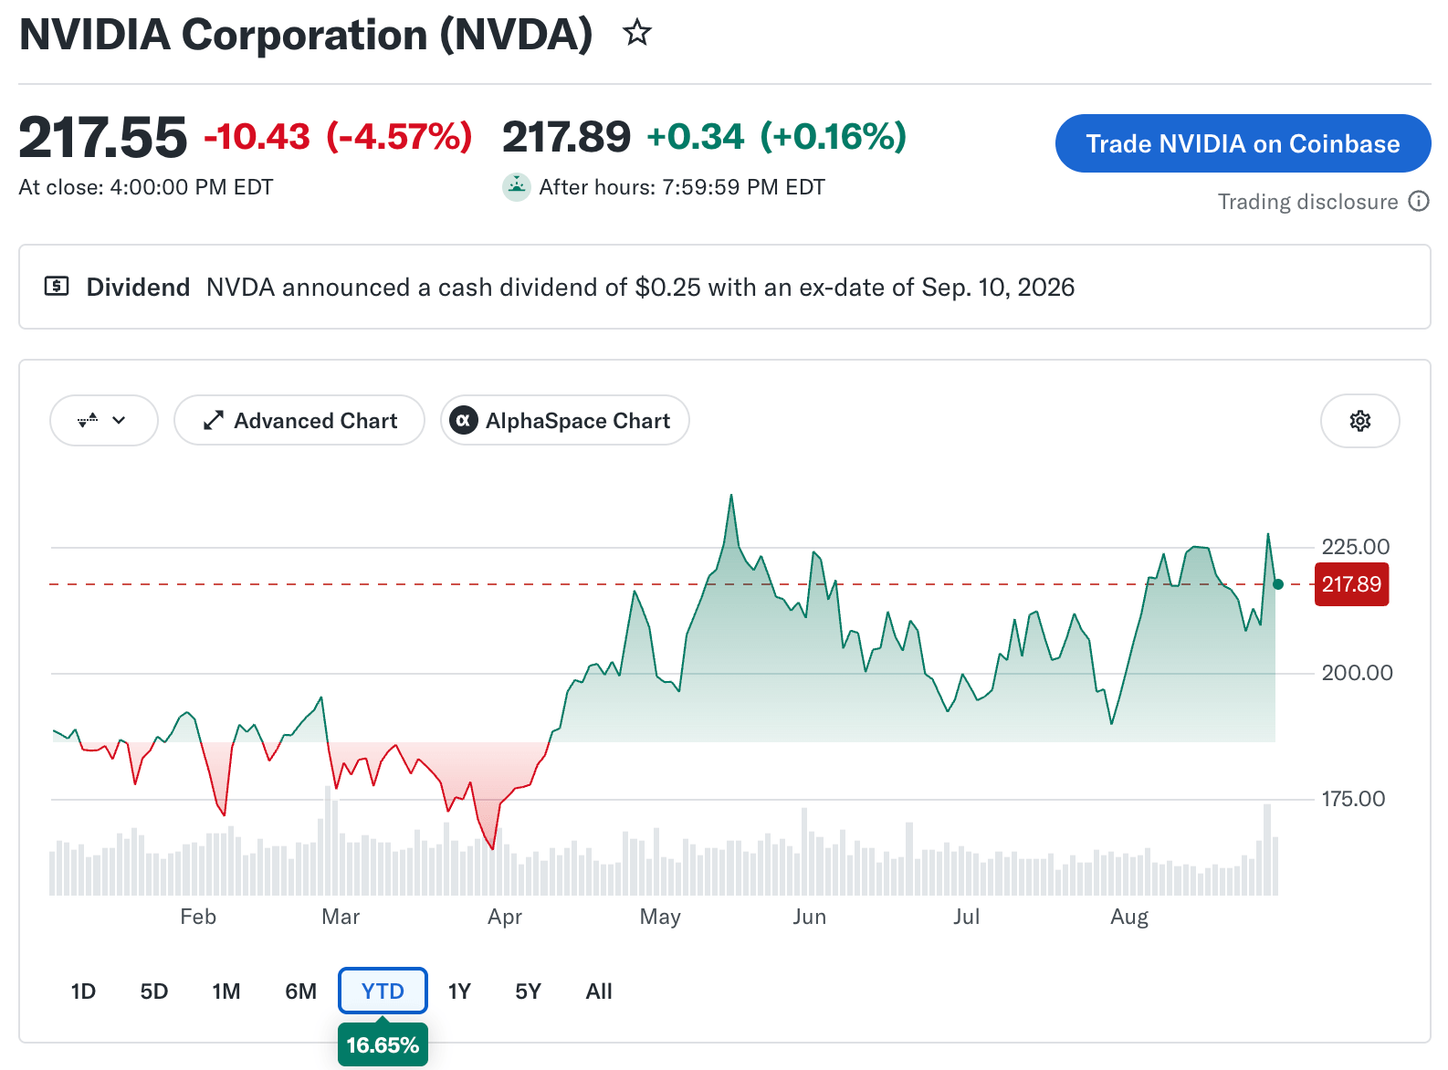The width and height of the screenshot is (1448, 1070).
Task: Select the 1D time range
Action: click(x=83, y=991)
